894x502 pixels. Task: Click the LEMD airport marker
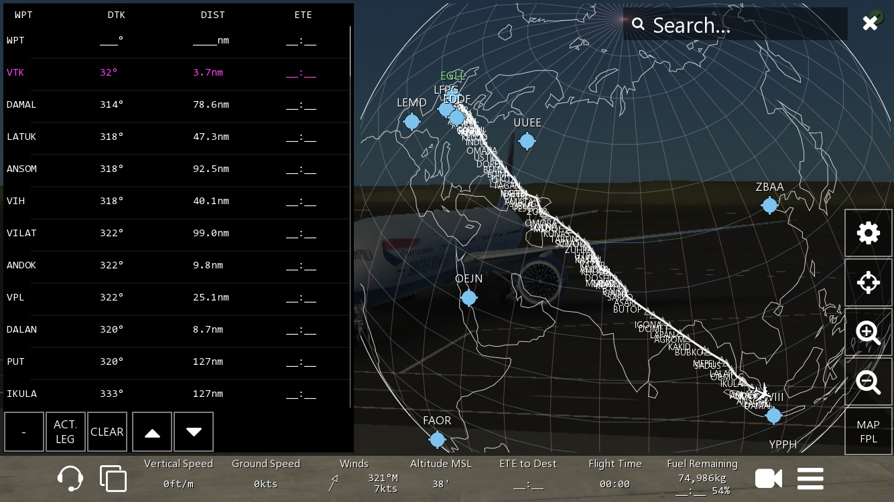point(411,121)
